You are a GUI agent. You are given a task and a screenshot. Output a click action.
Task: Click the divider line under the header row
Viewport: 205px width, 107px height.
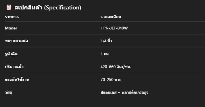click(x=105, y=21)
